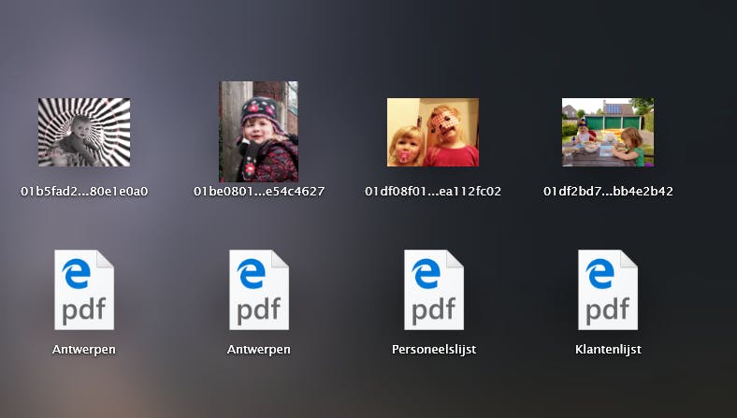
Task: Select the Klantenlijst PDF file icon
Action: coord(608,290)
